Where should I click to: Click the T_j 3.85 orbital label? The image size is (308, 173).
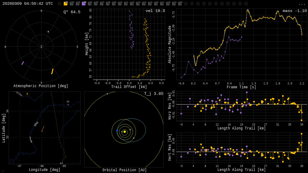point(153,94)
